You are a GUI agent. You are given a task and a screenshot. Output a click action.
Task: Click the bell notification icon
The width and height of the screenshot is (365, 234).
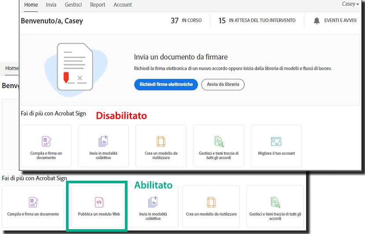click(x=317, y=21)
